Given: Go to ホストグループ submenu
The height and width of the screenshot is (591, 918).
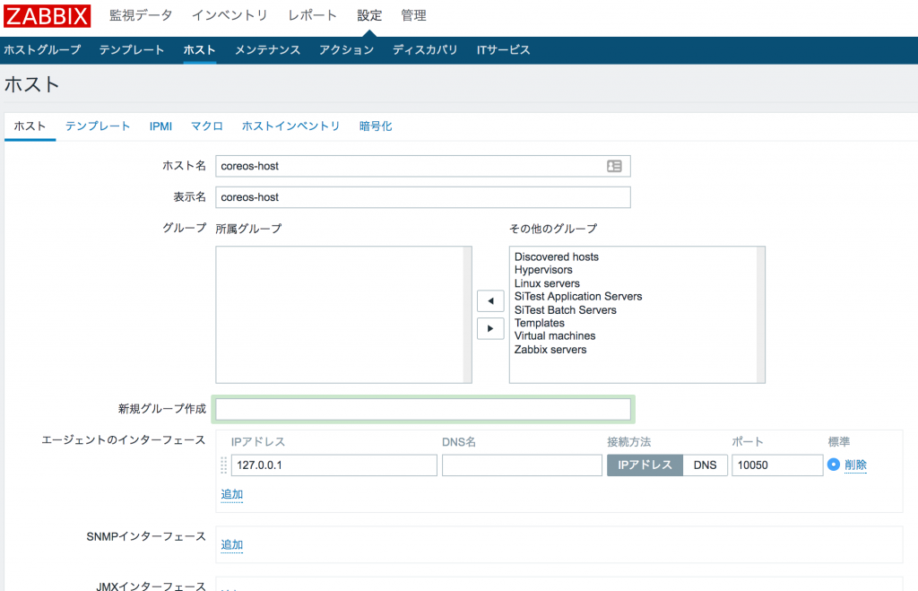Looking at the screenshot, I should pos(42,50).
